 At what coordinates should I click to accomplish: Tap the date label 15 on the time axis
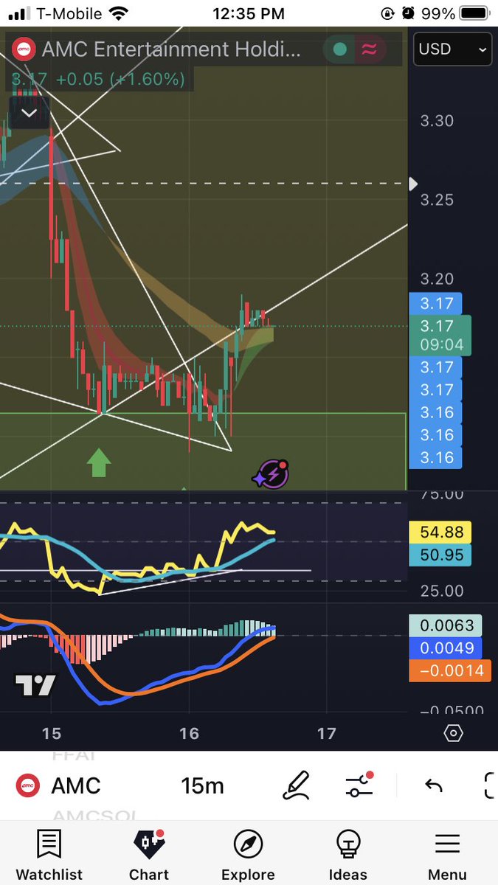coord(51,733)
